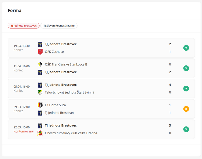
Task: Click Brestovec crest in 29.03. match
Action: pos(40,113)
